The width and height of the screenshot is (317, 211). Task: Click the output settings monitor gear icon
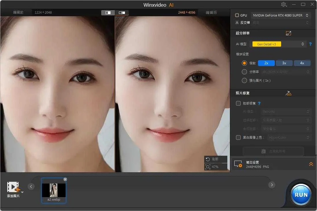pos(238,164)
